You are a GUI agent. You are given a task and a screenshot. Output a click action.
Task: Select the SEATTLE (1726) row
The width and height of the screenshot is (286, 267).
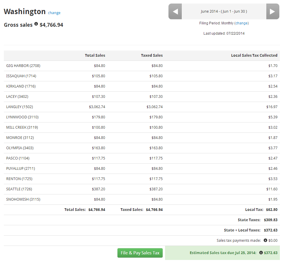tap(19, 189)
